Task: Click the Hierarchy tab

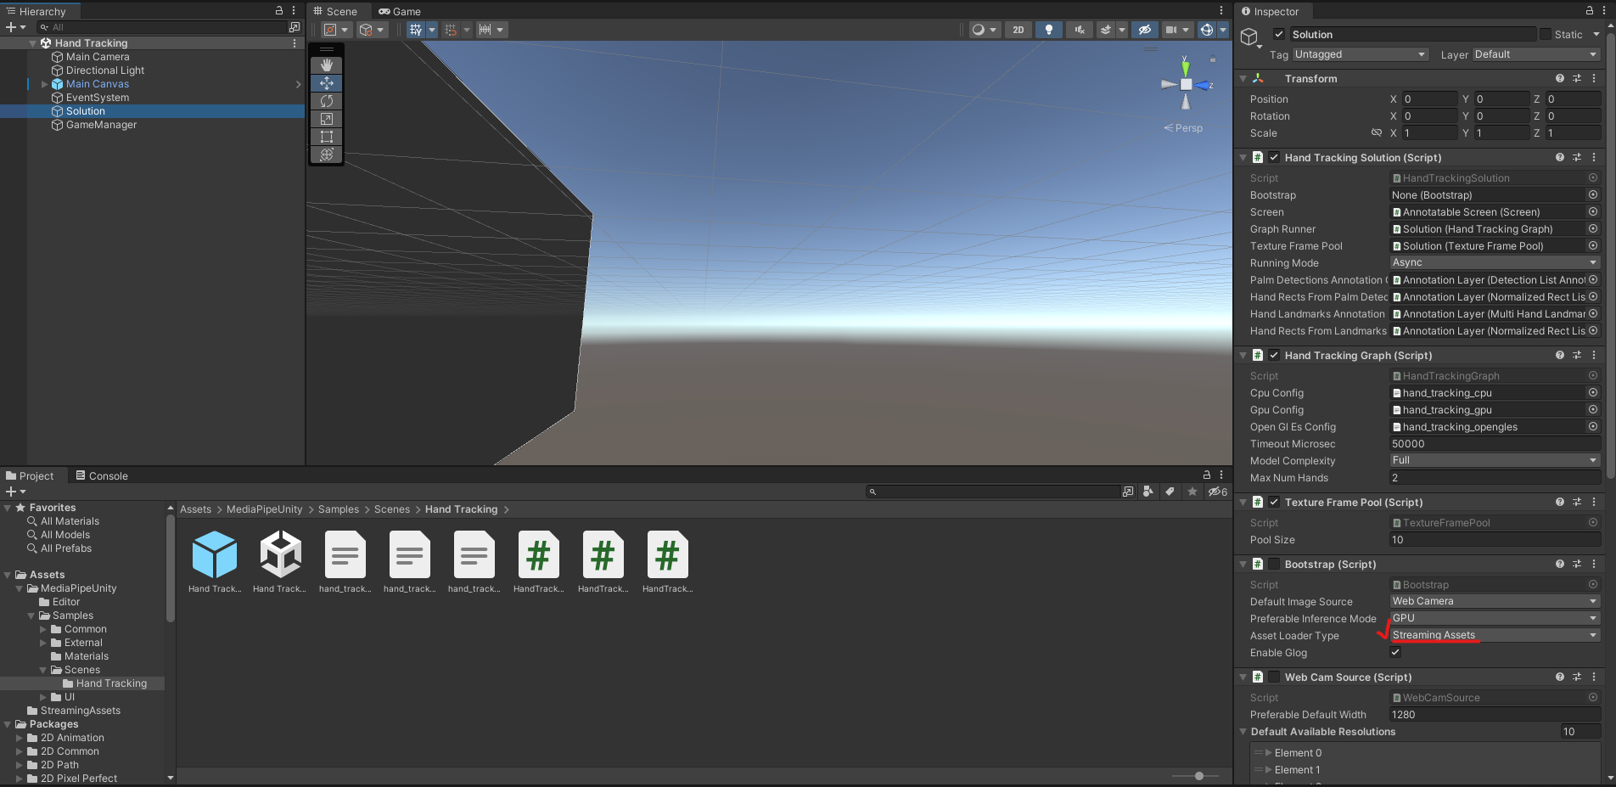Action: pos(36,11)
